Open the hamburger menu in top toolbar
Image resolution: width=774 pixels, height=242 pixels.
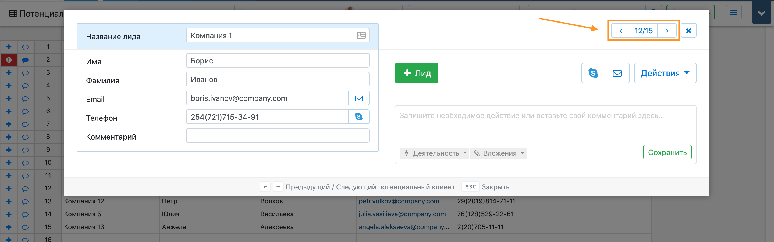click(x=733, y=12)
